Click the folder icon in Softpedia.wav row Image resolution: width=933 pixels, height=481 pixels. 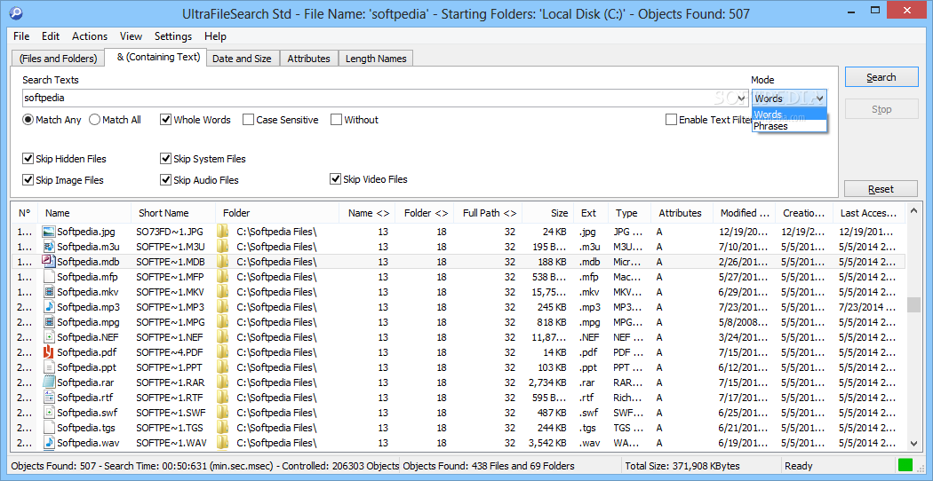point(222,442)
